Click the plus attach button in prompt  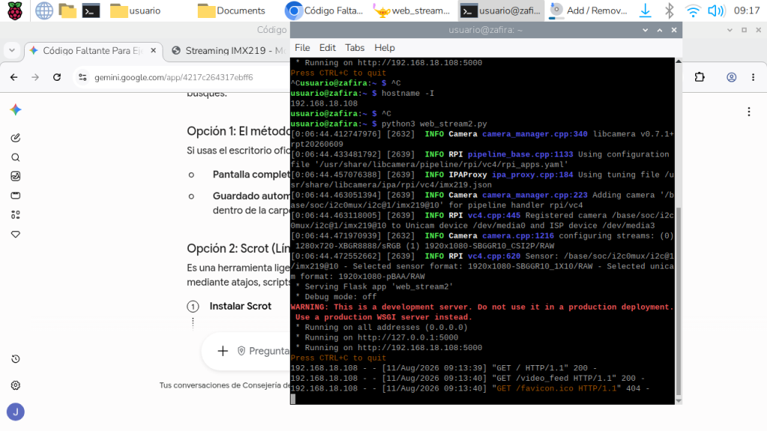222,351
